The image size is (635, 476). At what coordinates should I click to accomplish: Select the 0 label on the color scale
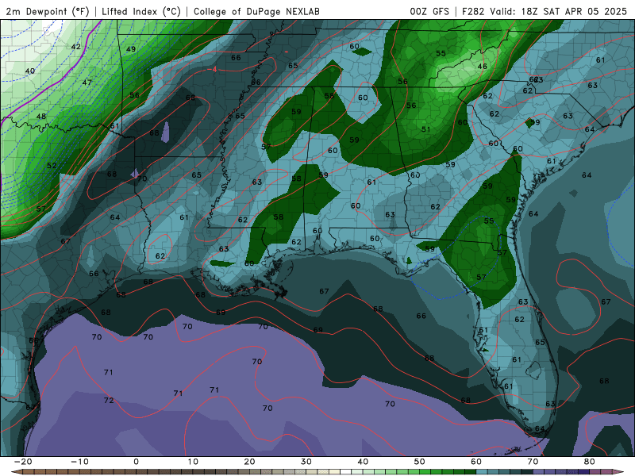136,462
